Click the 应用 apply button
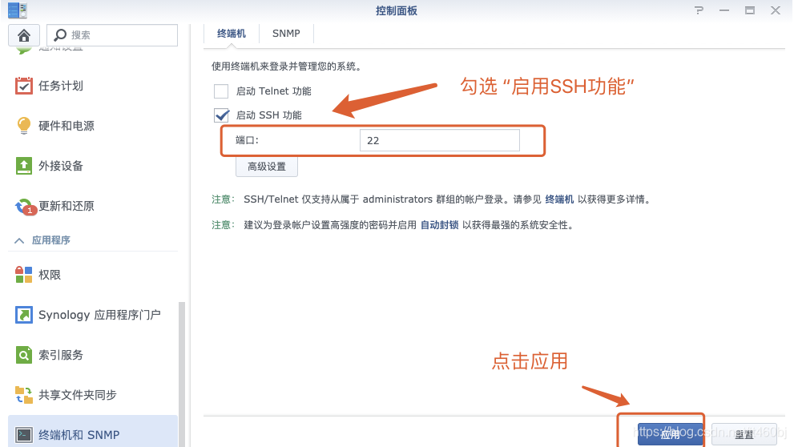Image resolution: width=794 pixels, height=447 pixels. pos(670,434)
